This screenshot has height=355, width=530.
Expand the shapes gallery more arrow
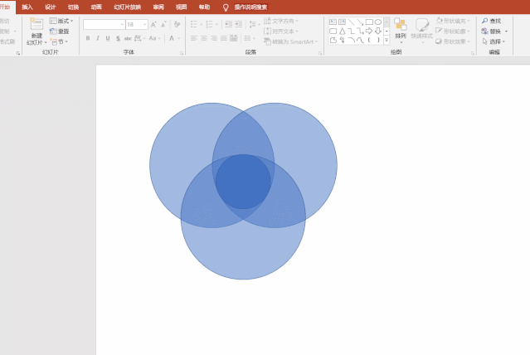387,40
